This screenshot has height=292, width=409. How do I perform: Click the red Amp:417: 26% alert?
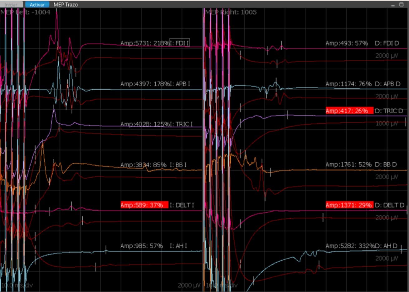coord(349,111)
